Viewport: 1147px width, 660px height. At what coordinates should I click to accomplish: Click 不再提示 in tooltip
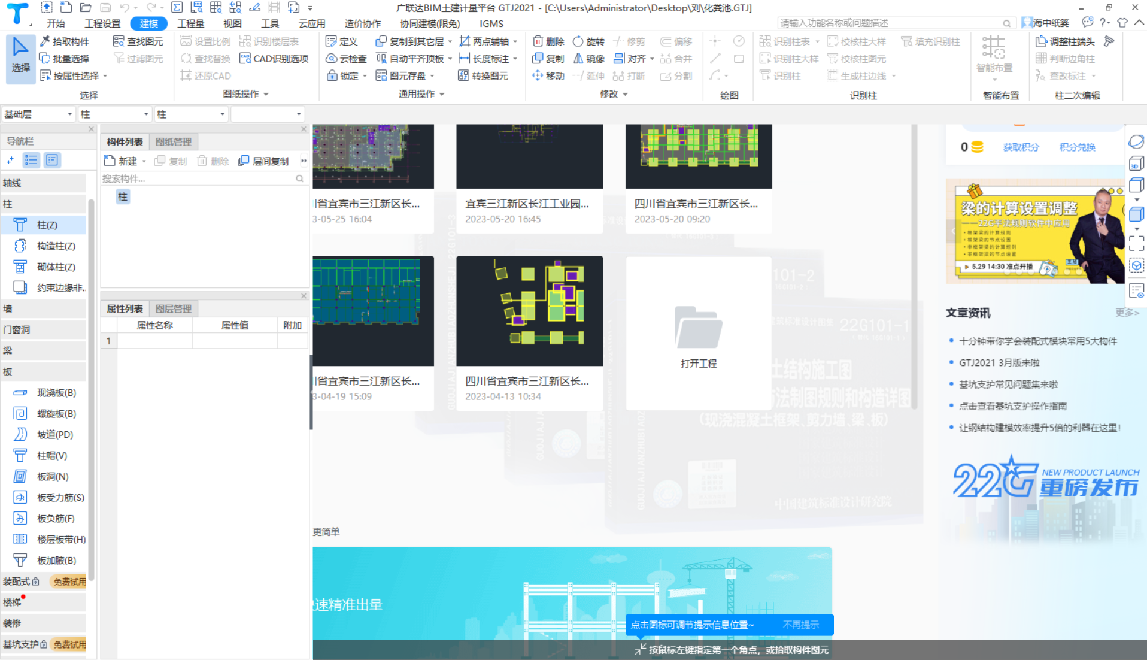tap(801, 625)
